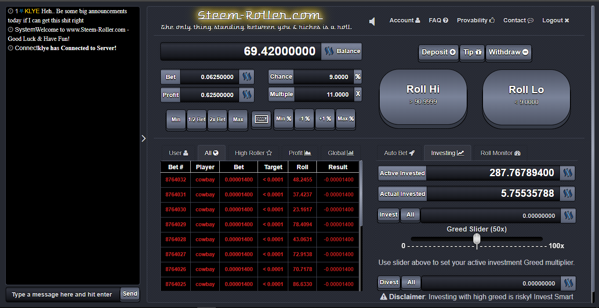Click the Steem icon beside Active Invested

(x=568, y=173)
